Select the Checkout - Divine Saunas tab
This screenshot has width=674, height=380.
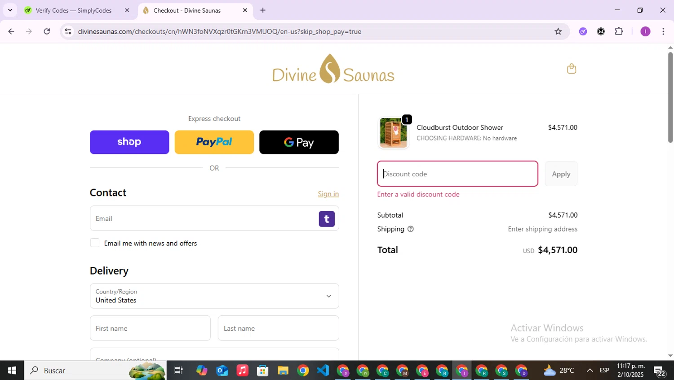coord(195,10)
